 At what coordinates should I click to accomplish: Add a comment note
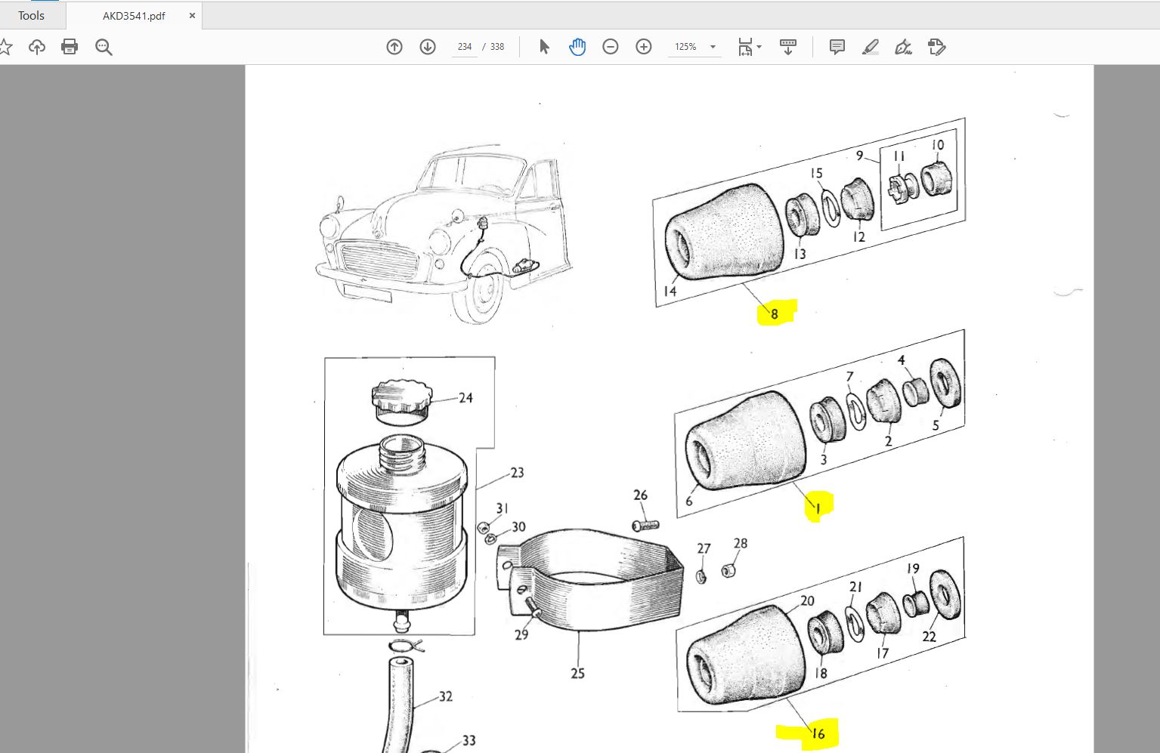pyautogui.click(x=837, y=47)
